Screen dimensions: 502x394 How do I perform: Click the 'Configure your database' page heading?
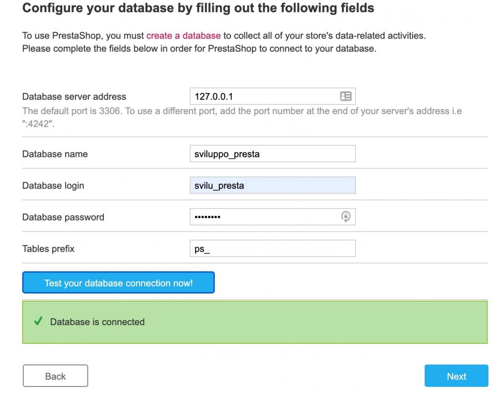point(198,8)
